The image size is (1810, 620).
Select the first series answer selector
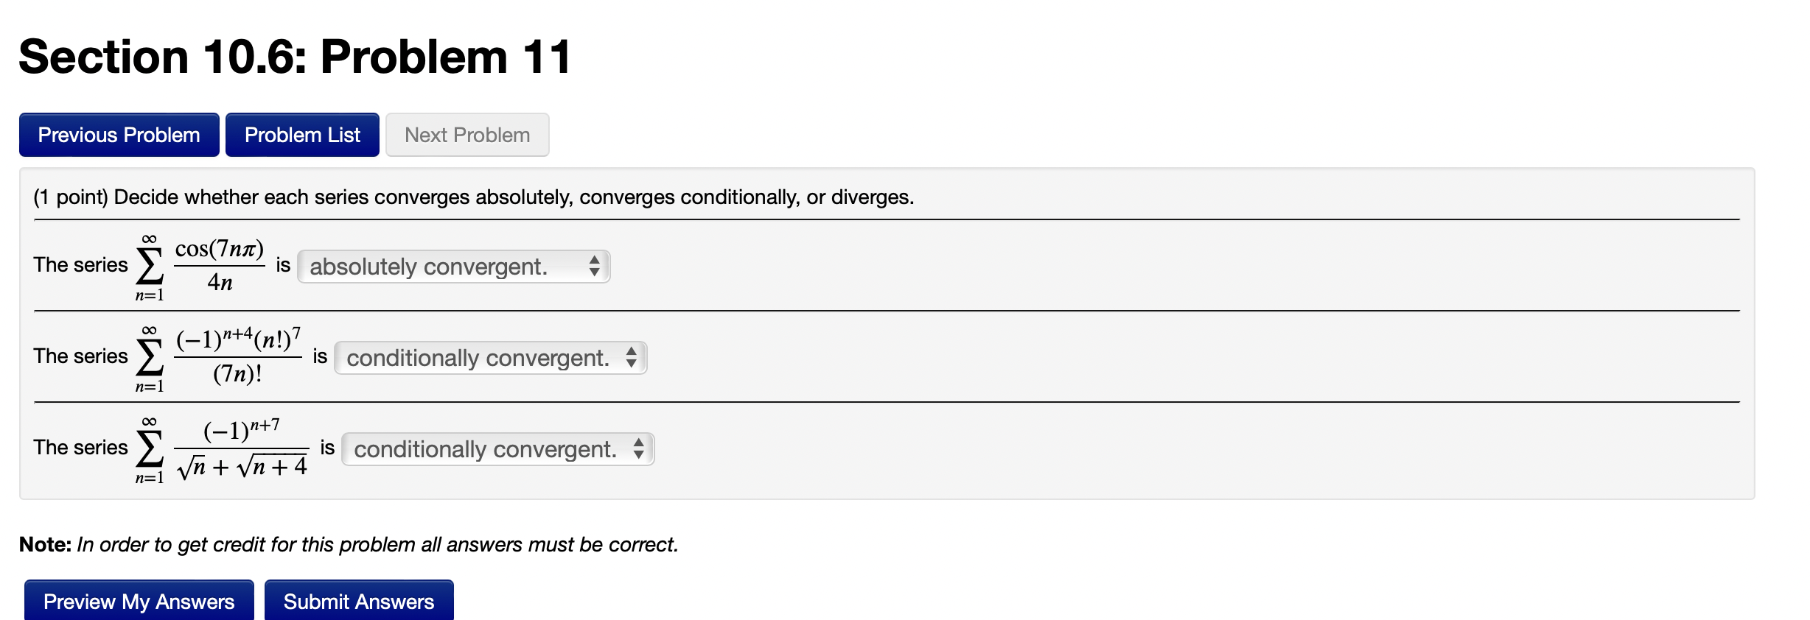(454, 267)
